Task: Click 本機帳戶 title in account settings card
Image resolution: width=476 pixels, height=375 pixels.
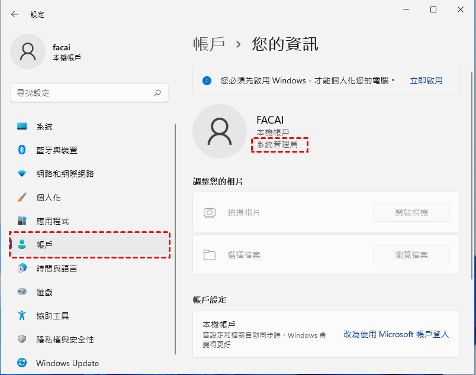Action: pyautogui.click(x=219, y=325)
